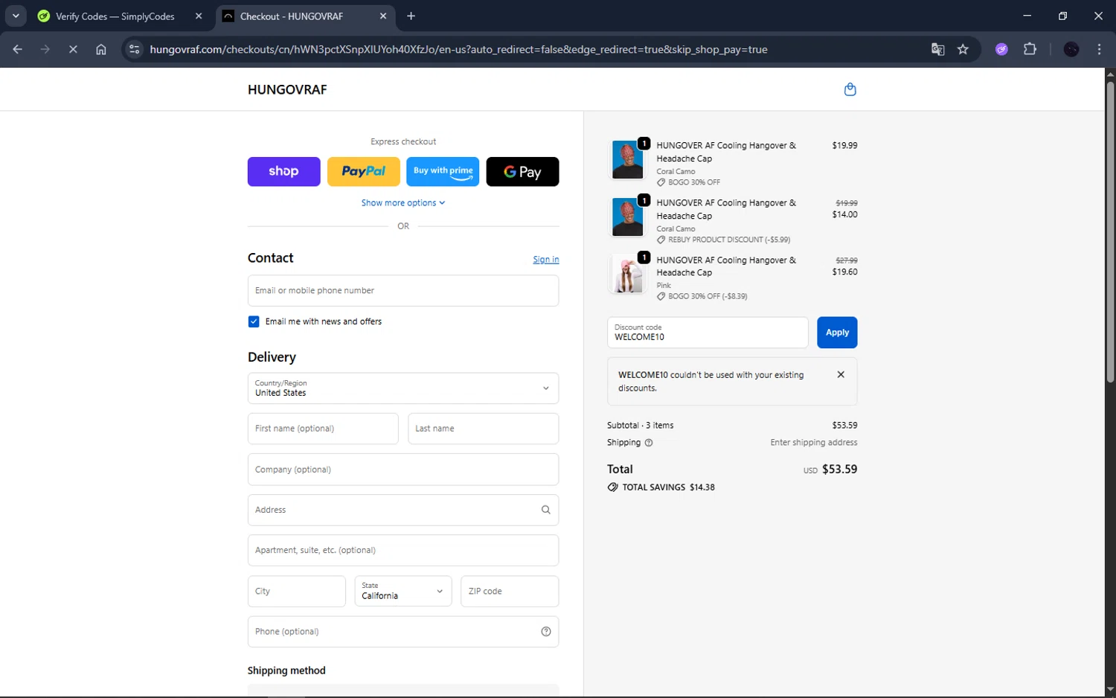Image resolution: width=1116 pixels, height=698 pixels.
Task: Click the Shipping method heading
Action: pos(286,670)
